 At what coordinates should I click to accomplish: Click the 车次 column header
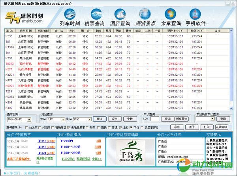[9, 30]
